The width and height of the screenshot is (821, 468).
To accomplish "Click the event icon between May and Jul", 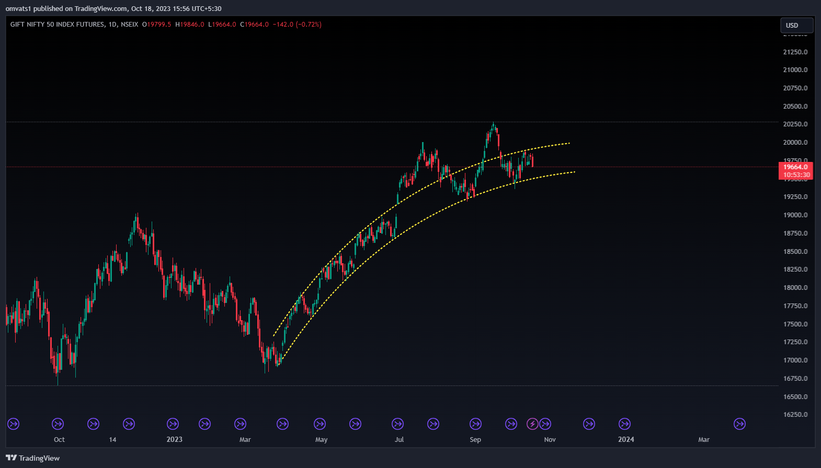I will 355,424.
